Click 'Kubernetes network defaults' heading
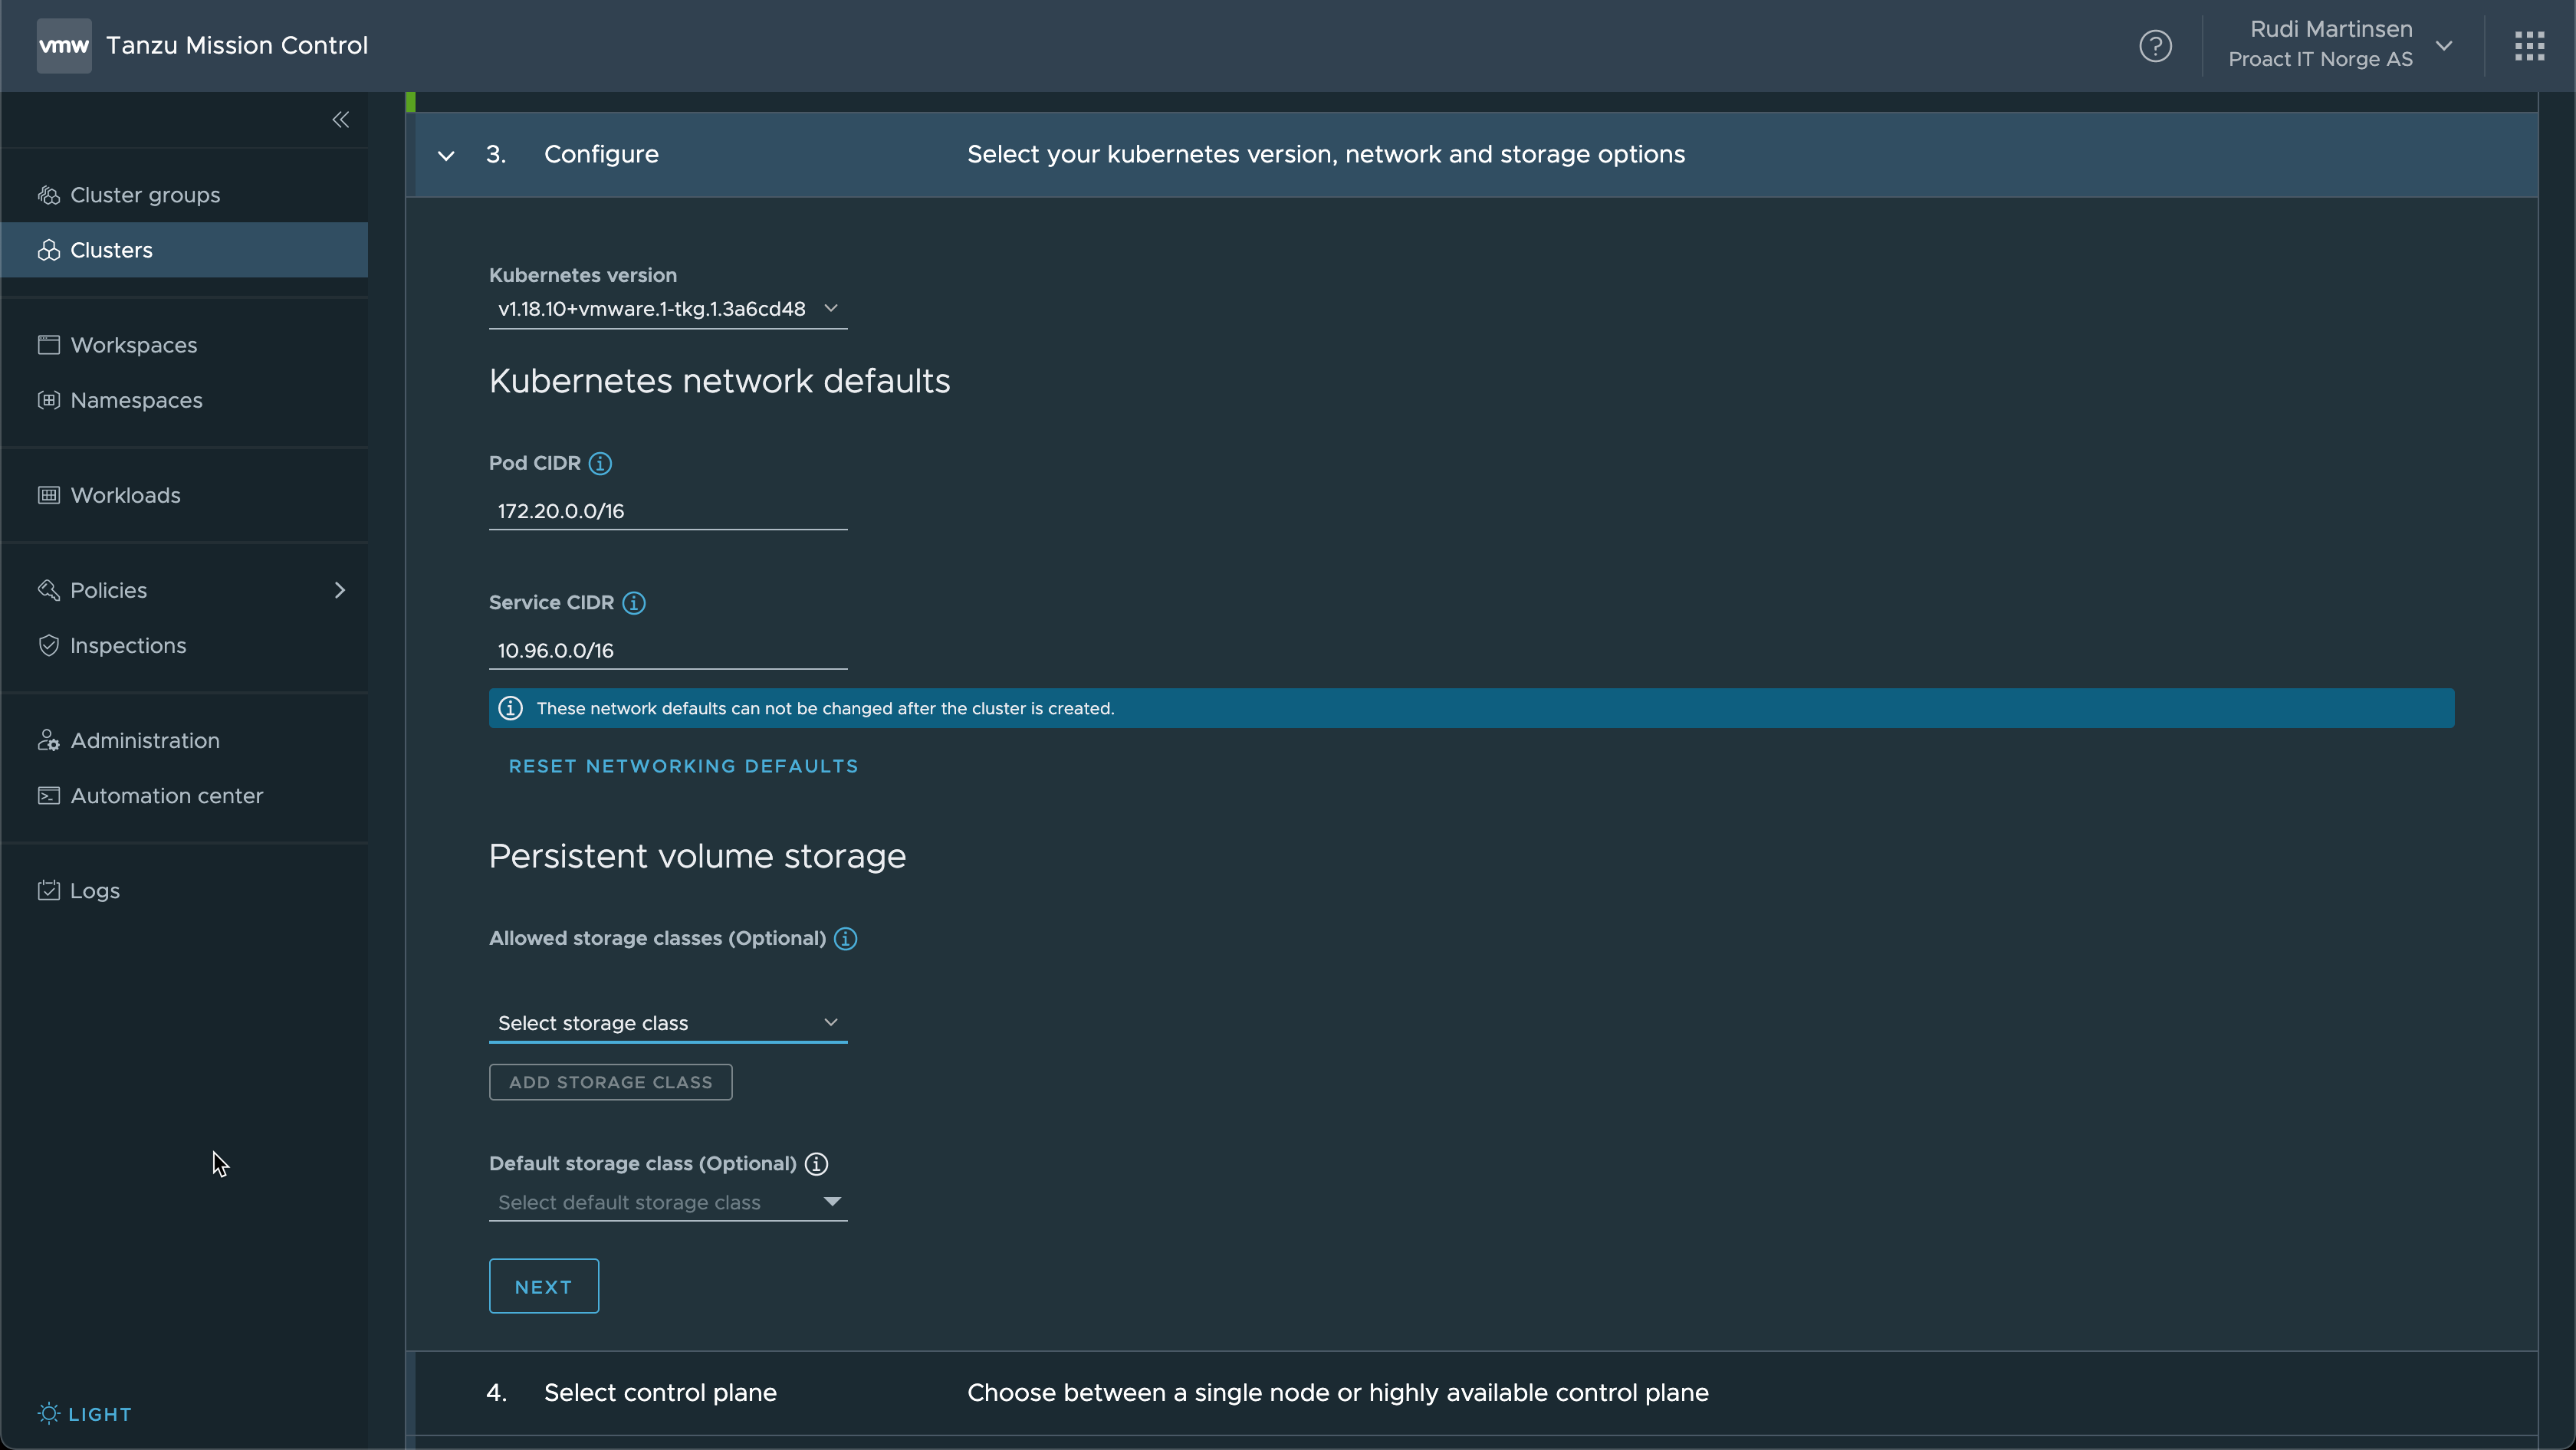Image resolution: width=2576 pixels, height=1450 pixels. [720, 381]
